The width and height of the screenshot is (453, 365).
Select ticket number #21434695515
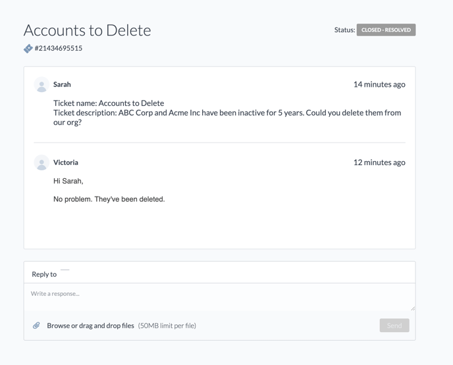point(59,49)
